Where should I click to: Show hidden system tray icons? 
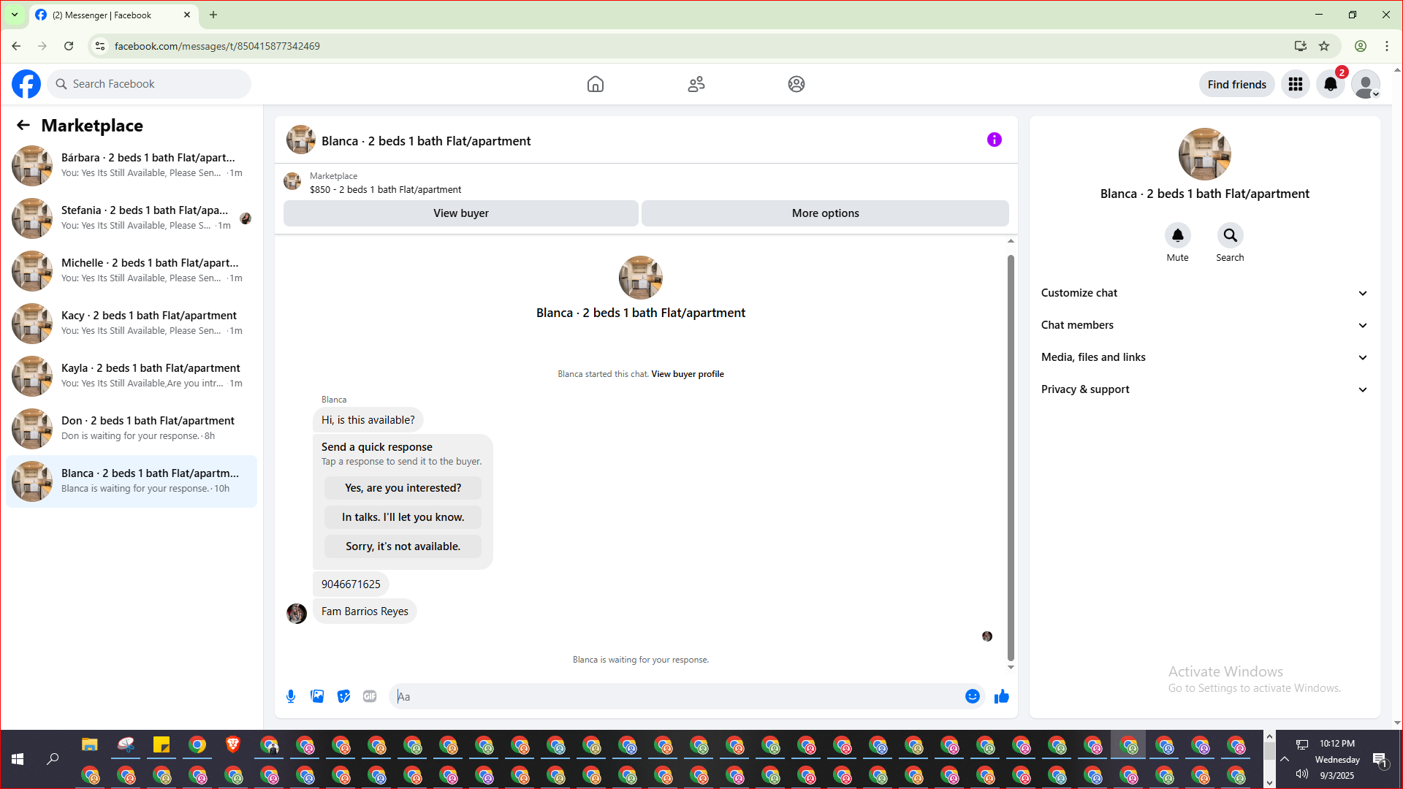click(1285, 759)
